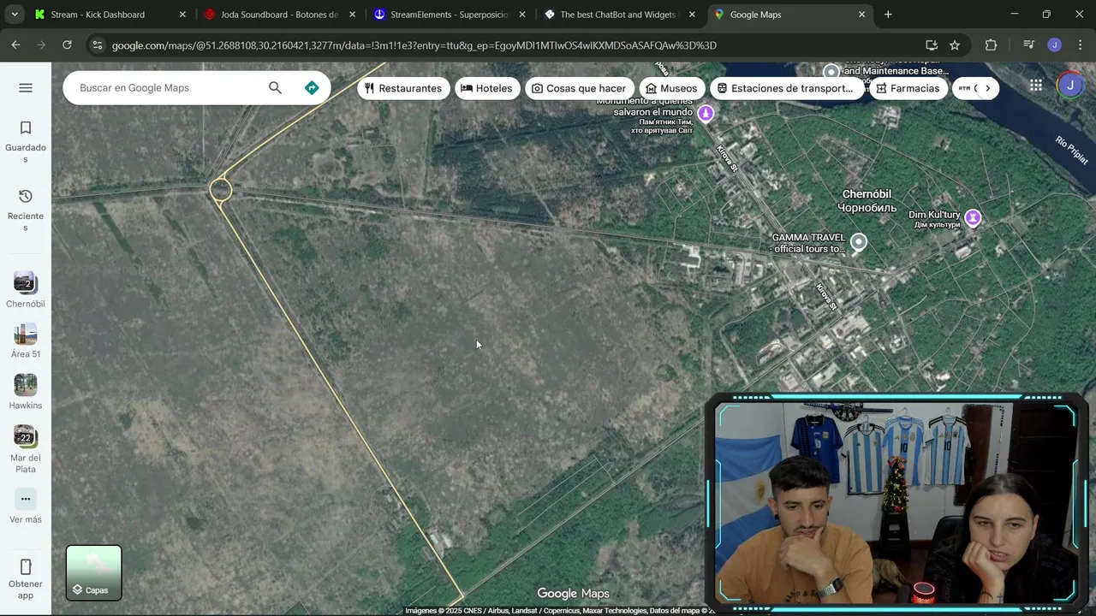Open the tab search dropdown arrow
This screenshot has width=1096, height=616.
(x=15, y=15)
